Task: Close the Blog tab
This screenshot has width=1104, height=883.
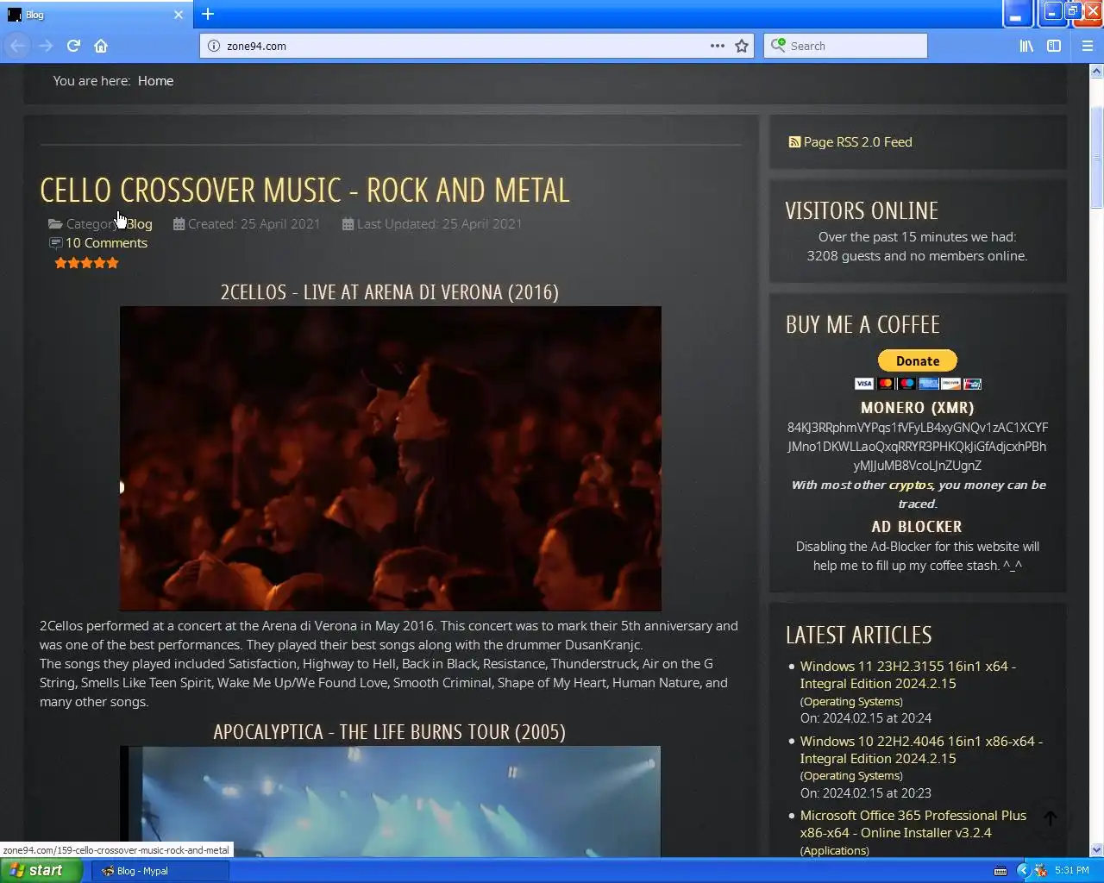Action: 179,15
